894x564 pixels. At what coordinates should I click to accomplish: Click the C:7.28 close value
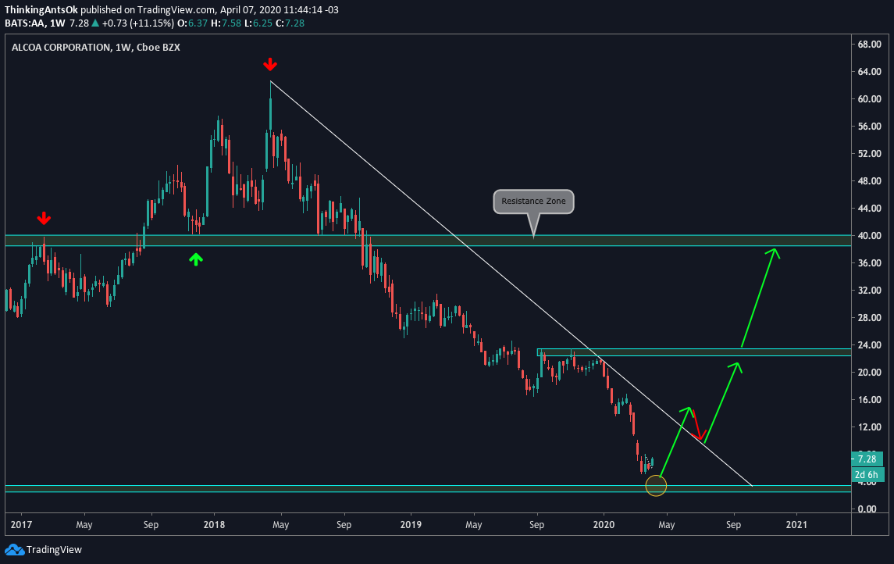(290, 23)
